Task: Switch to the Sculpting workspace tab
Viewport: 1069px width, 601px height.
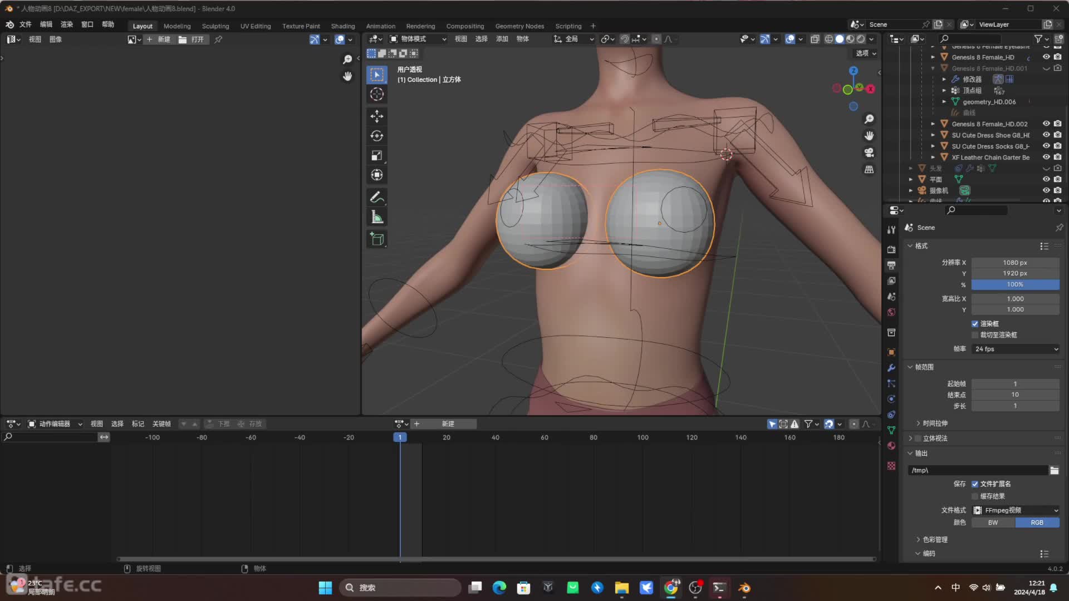Action: [x=215, y=26]
